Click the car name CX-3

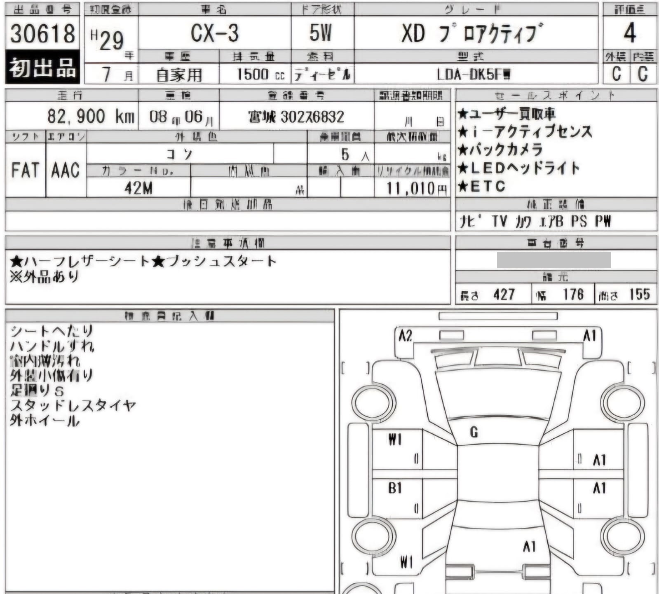[x=214, y=33]
